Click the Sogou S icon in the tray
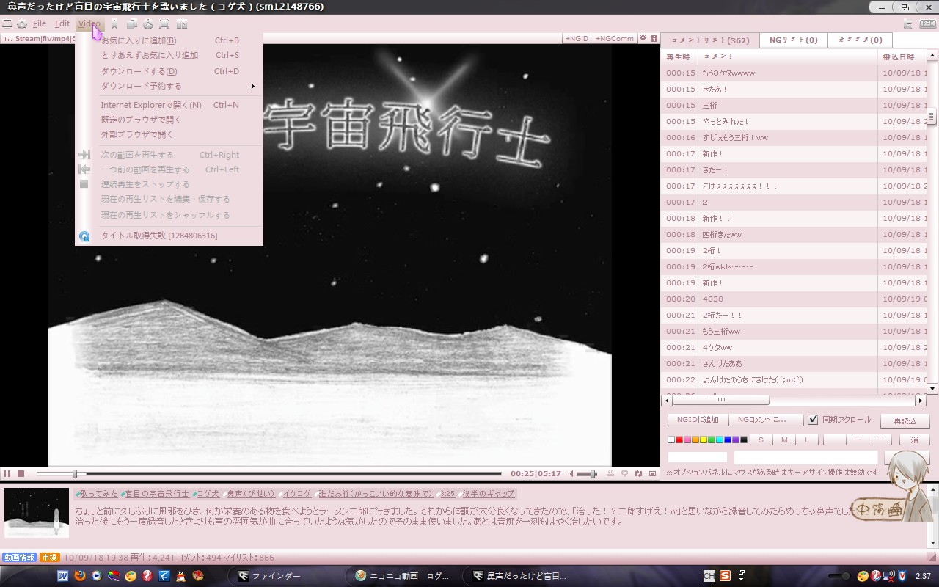Viewport: 939px width, 587px height. coord(725,576)
